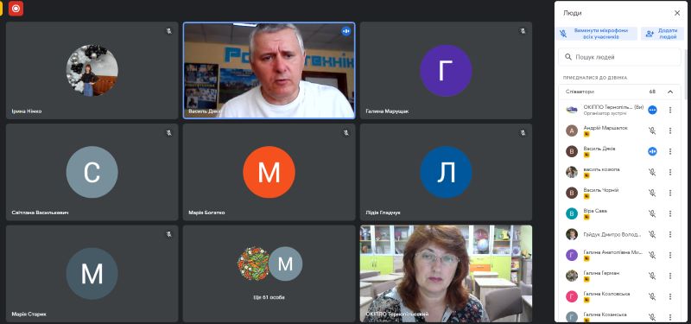Screen dimensions: 691x324
Task: Click the Люди panel title
Action: click(573, 13)
